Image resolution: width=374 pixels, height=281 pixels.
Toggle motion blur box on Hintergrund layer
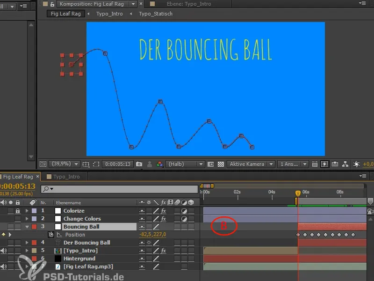tap(177, 259)
